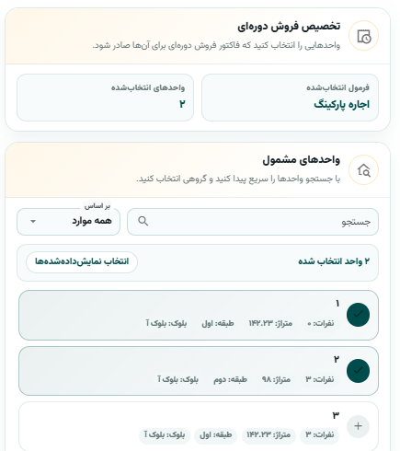Screen dimensions: 400x451
Task: Deselect unit ۲ via its checkmark circle
Action: point(358,371)
